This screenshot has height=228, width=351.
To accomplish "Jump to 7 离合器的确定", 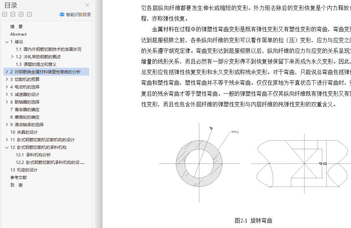I will point(25,109).
